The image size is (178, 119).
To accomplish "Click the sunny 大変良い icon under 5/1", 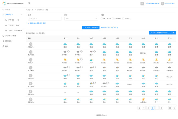I will click(x=65, y=60).
